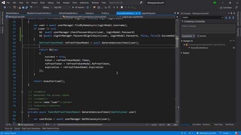Toggle the Amend checkbox
Image resolution: width=241 pixels, height=135 pixels.
(198, 36)
